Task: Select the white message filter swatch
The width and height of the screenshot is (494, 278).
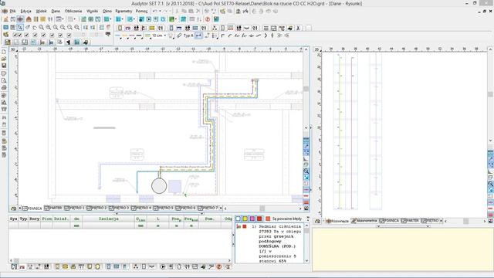Action: coord(239,219)
